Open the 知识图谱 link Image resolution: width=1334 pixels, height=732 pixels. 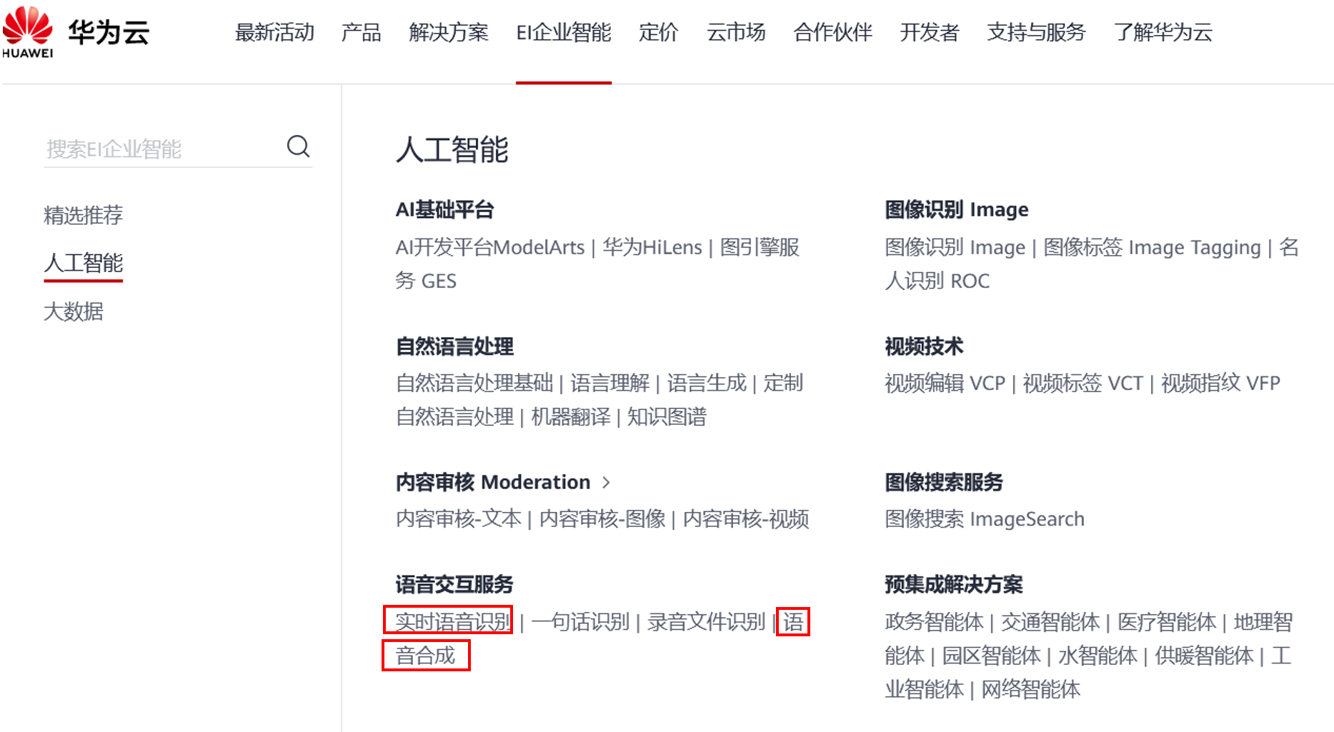click(x=667, y=416)
